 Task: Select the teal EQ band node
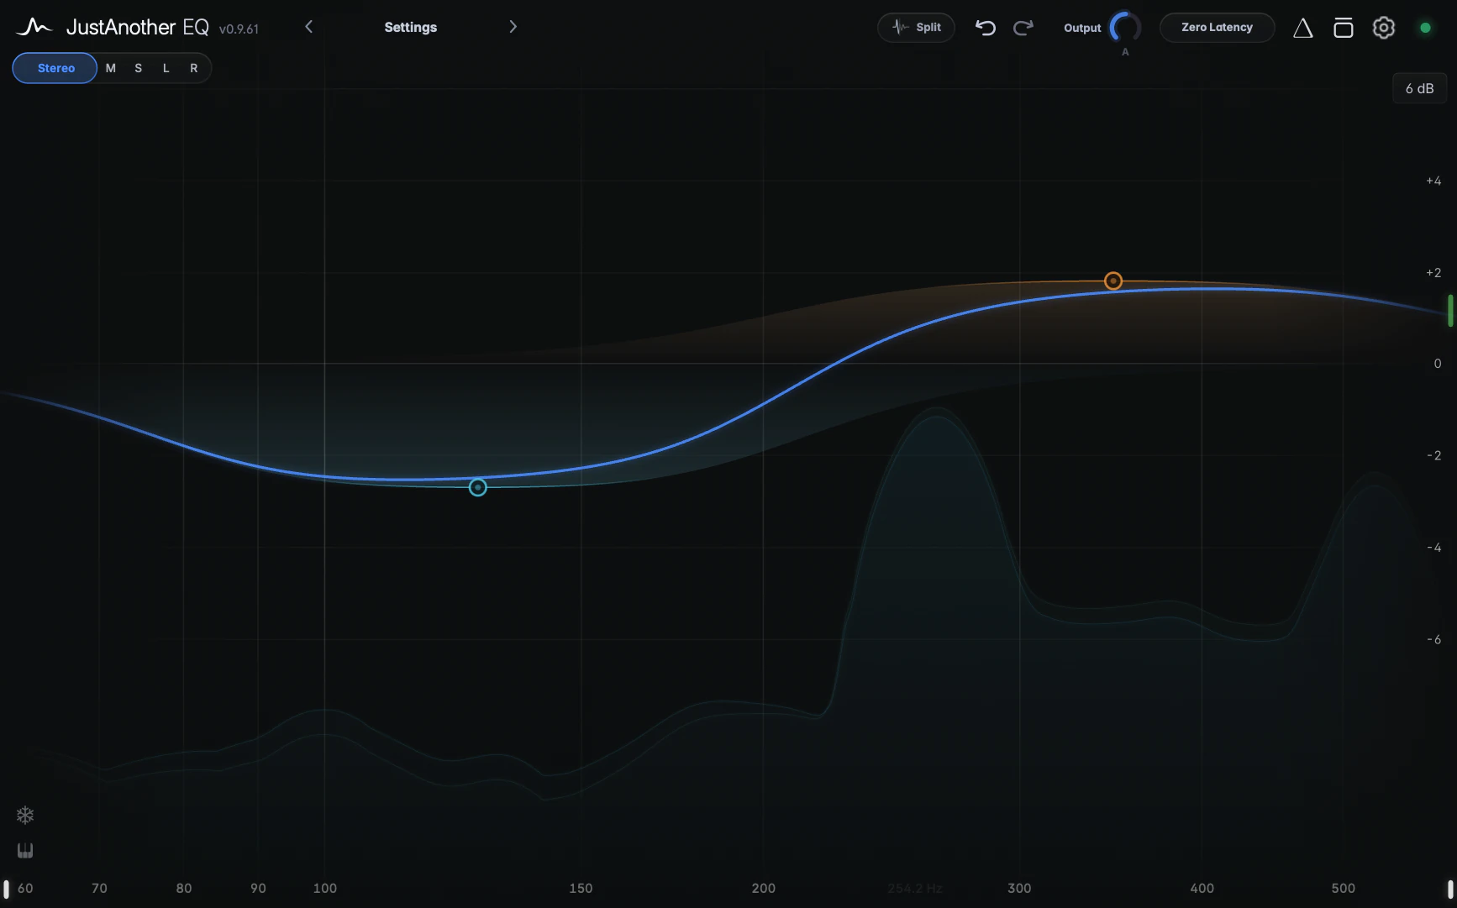[x=477, y=487]
